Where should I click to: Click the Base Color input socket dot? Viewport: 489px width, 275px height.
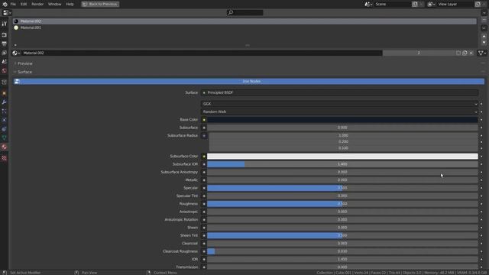(x=204, y=120)
